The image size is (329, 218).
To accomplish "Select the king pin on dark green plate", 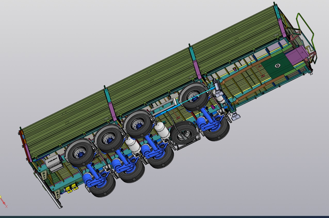I will (277, 66).
